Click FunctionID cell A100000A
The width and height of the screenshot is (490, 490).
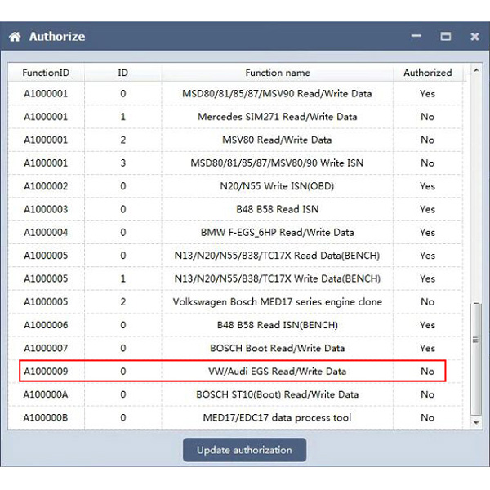tap(46, 394)
